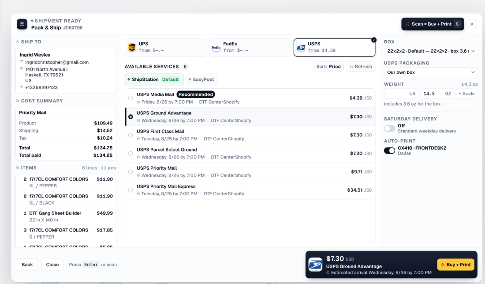The height and width of the screenshot is (284, 485).
Task: Click the clock icon under USPS Media Mail
Action: click(x=138, y=102)
